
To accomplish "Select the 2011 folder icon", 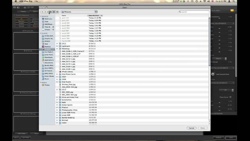I will coord(60,43).
